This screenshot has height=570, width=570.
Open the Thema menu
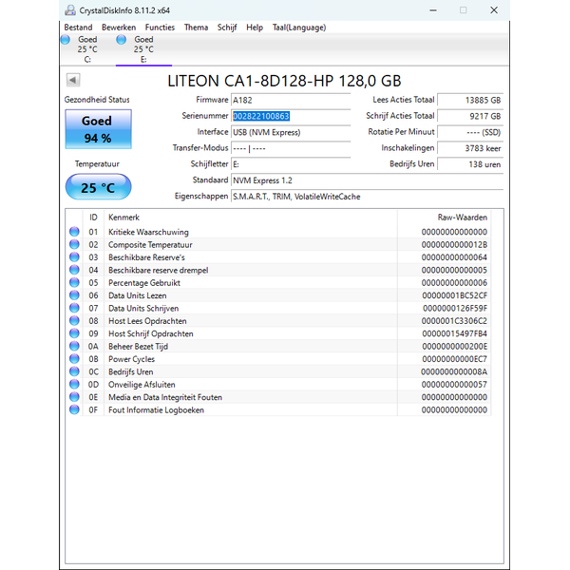[x=196, y=28]
